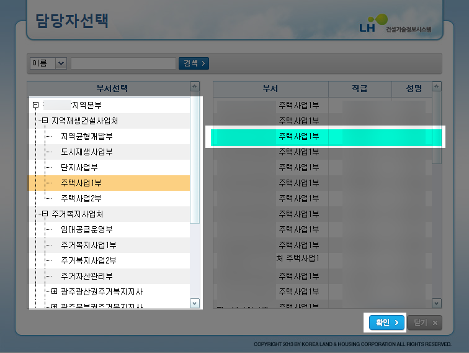Click the 확인 confirm button
The height and width of the screenshot is (353, 469).
pyautogui.click(x=386, y=323)
